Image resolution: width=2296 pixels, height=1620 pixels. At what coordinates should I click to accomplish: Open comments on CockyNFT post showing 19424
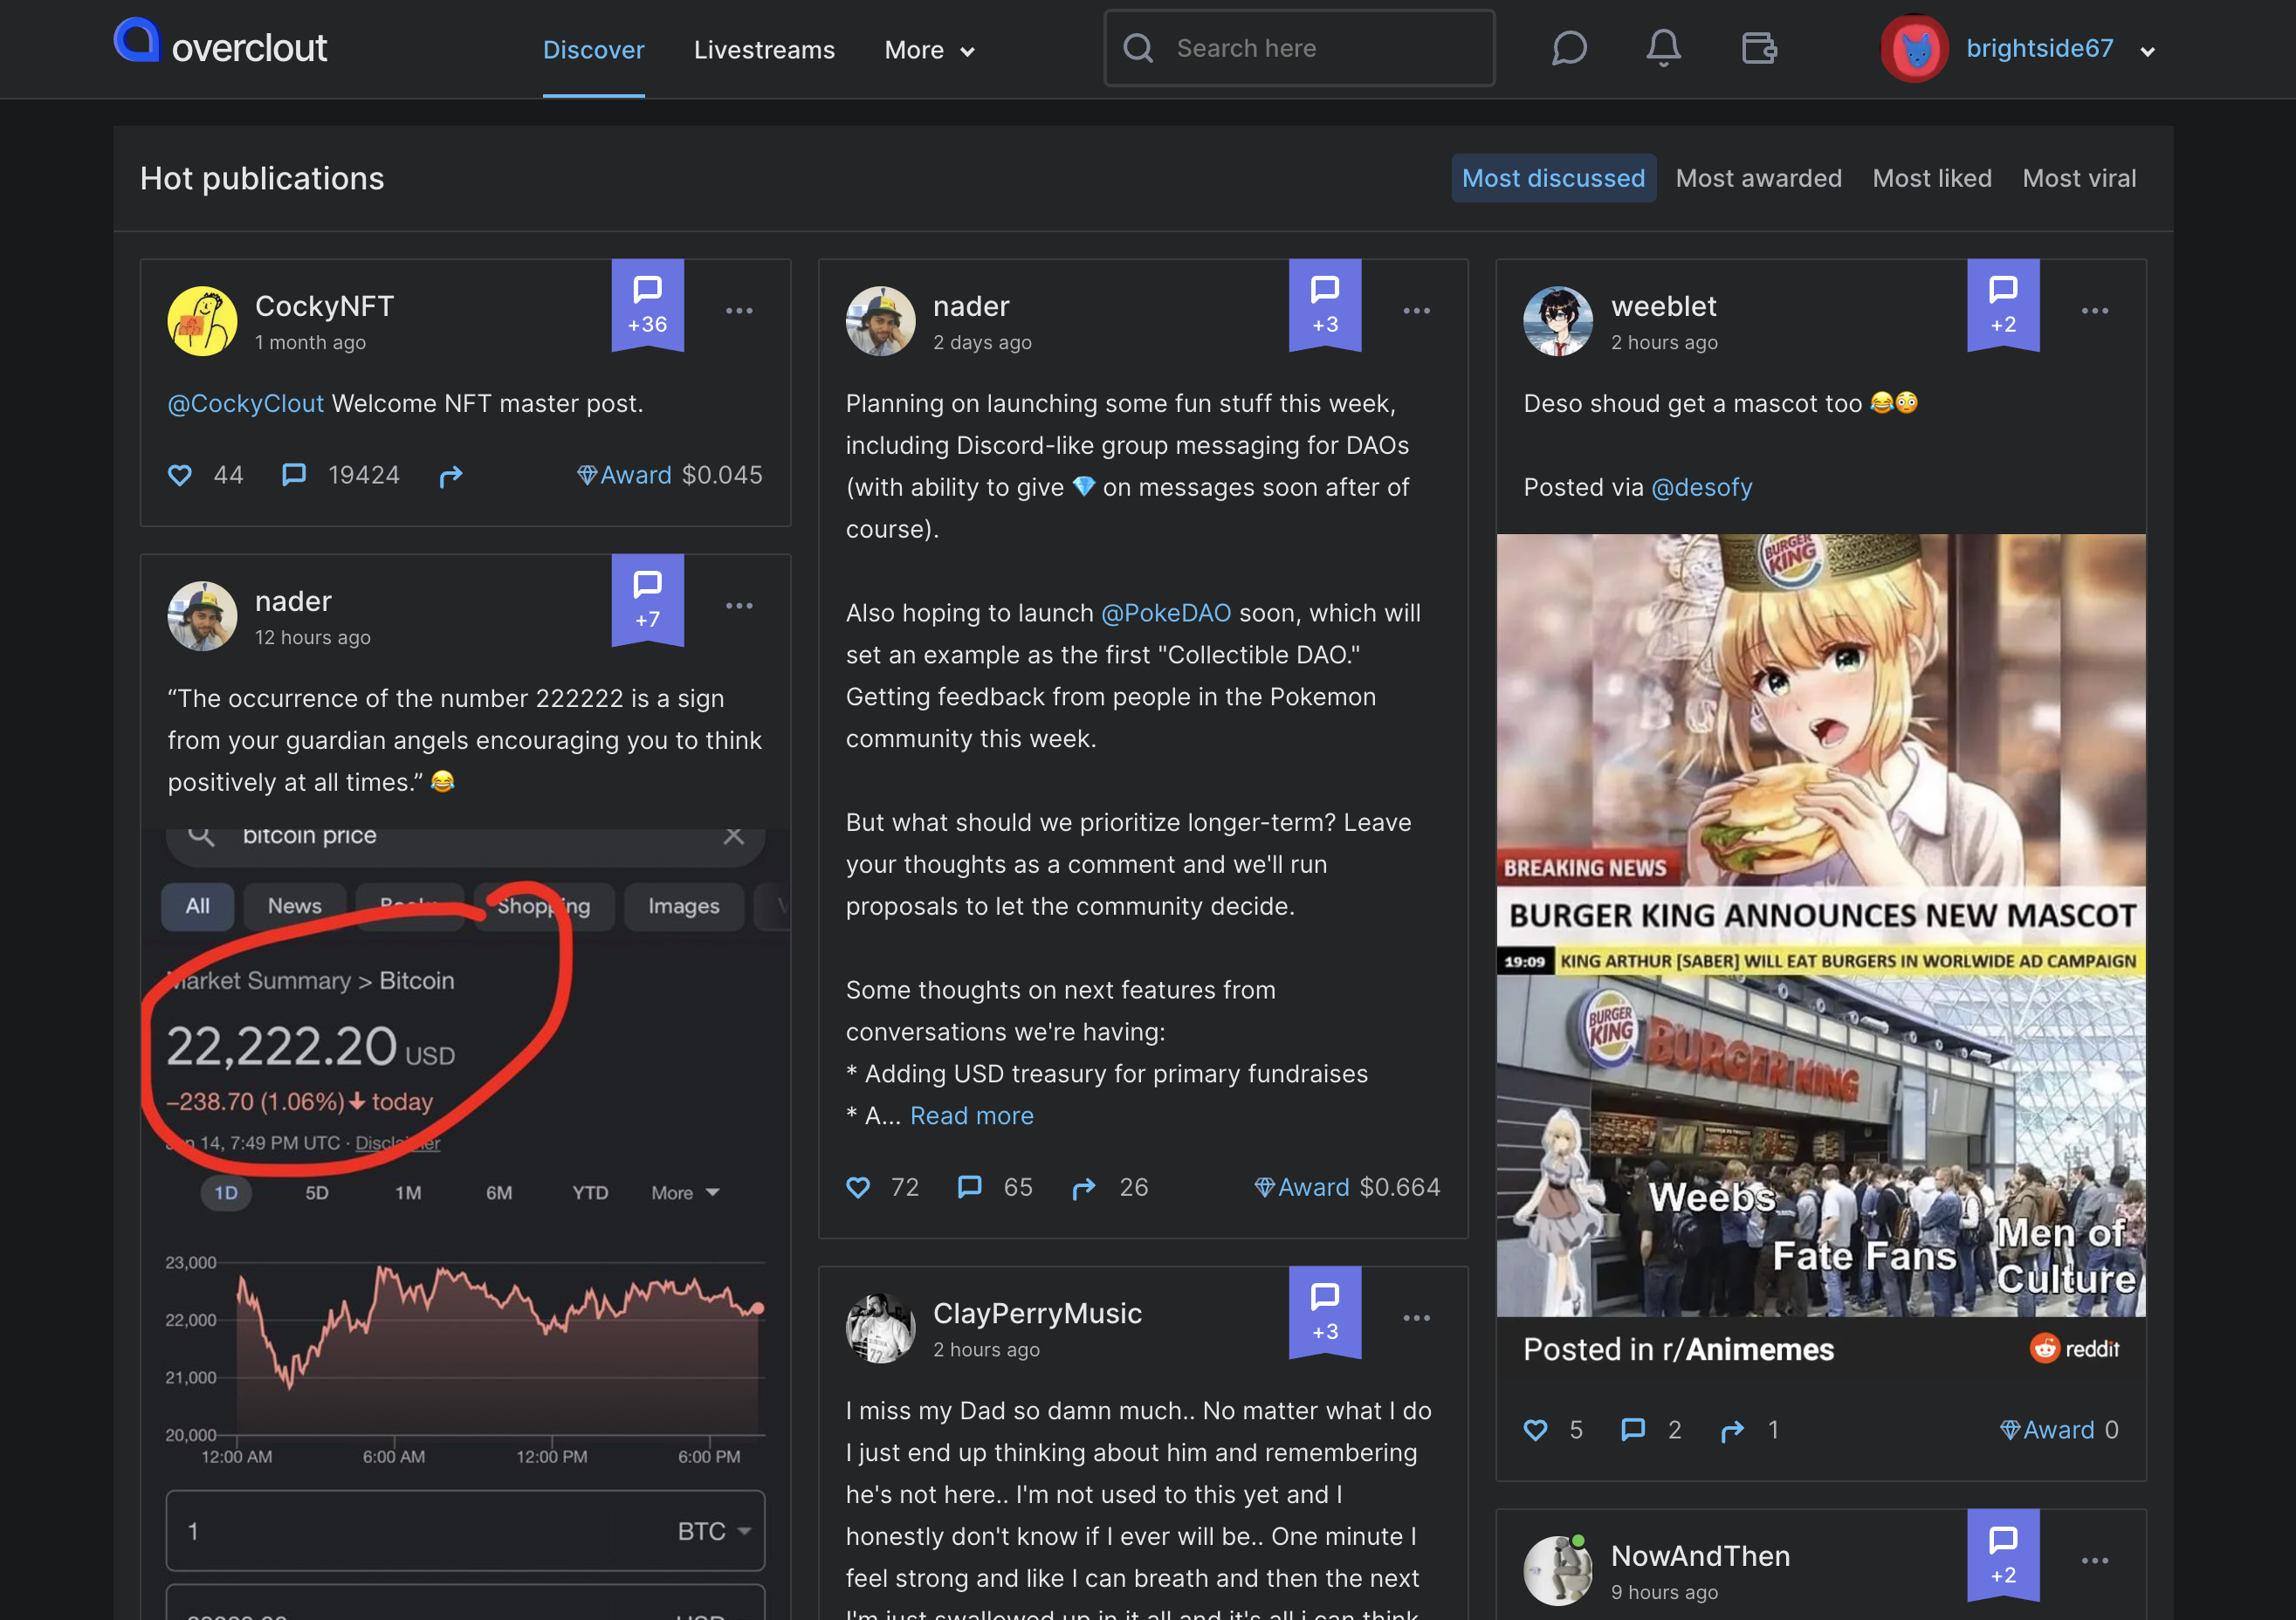tap(294, 475)
